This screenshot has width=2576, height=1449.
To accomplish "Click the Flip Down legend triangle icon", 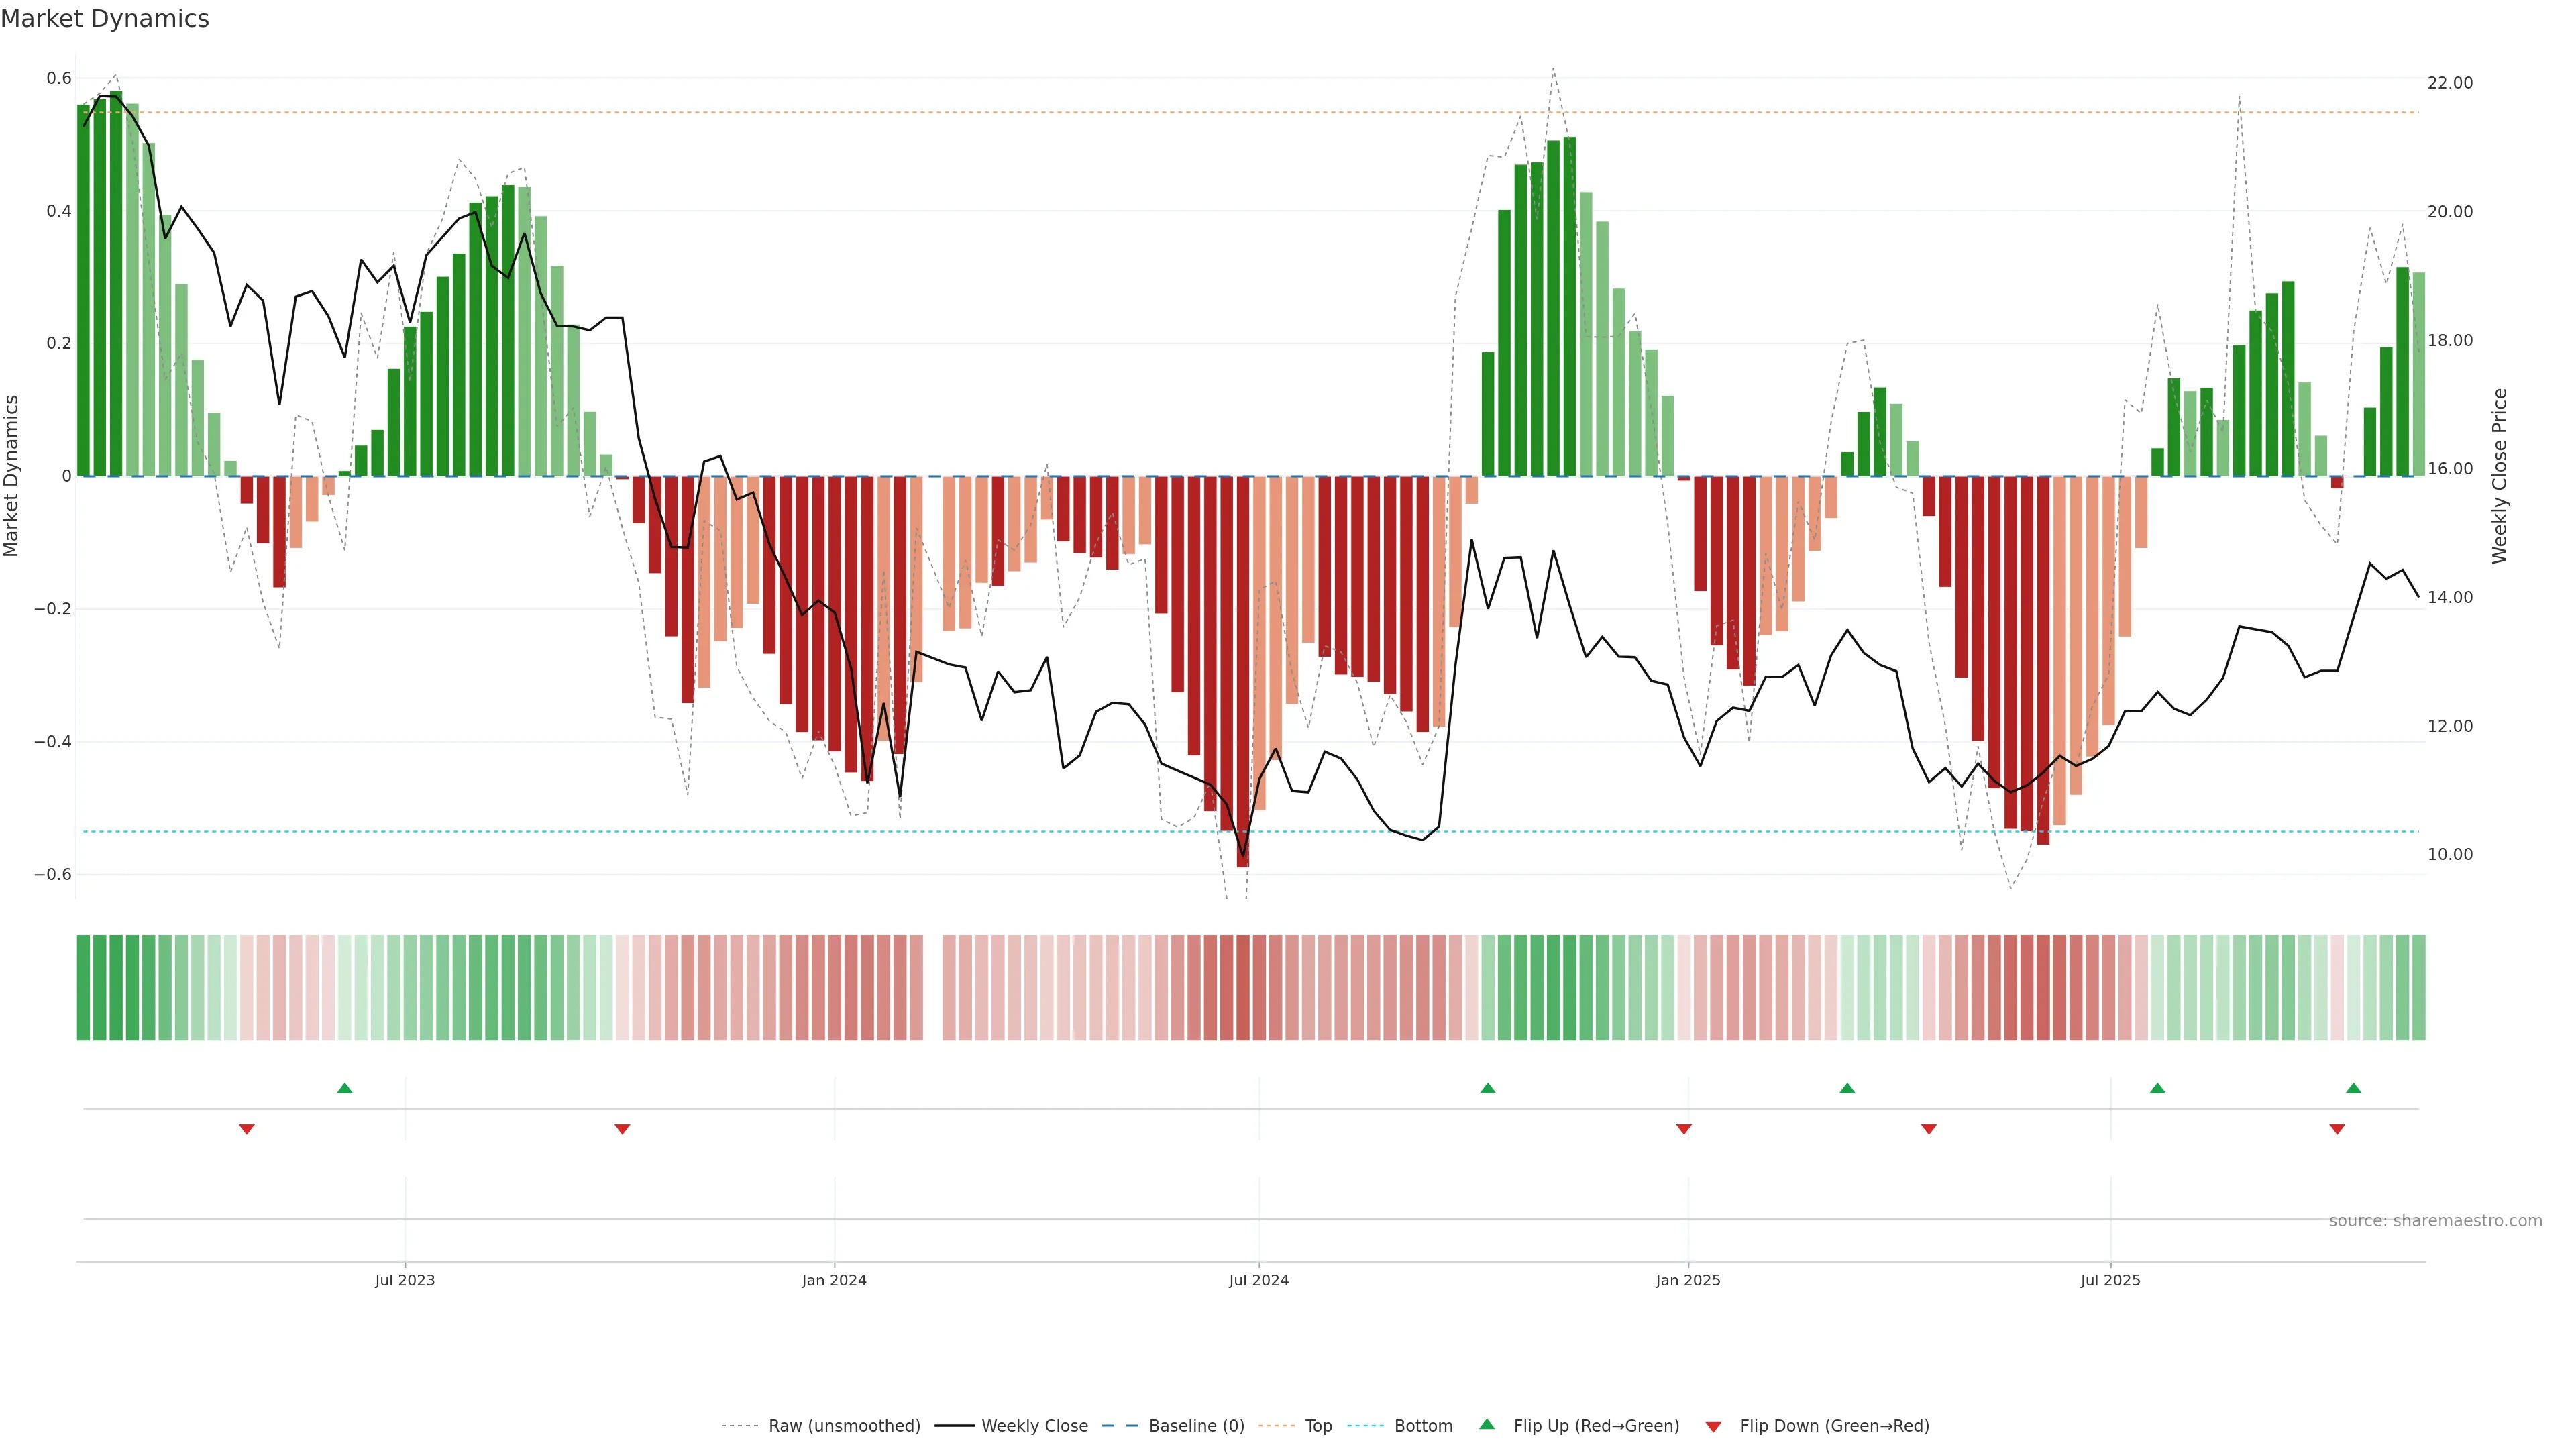I will click(x=1713, y=1426).
